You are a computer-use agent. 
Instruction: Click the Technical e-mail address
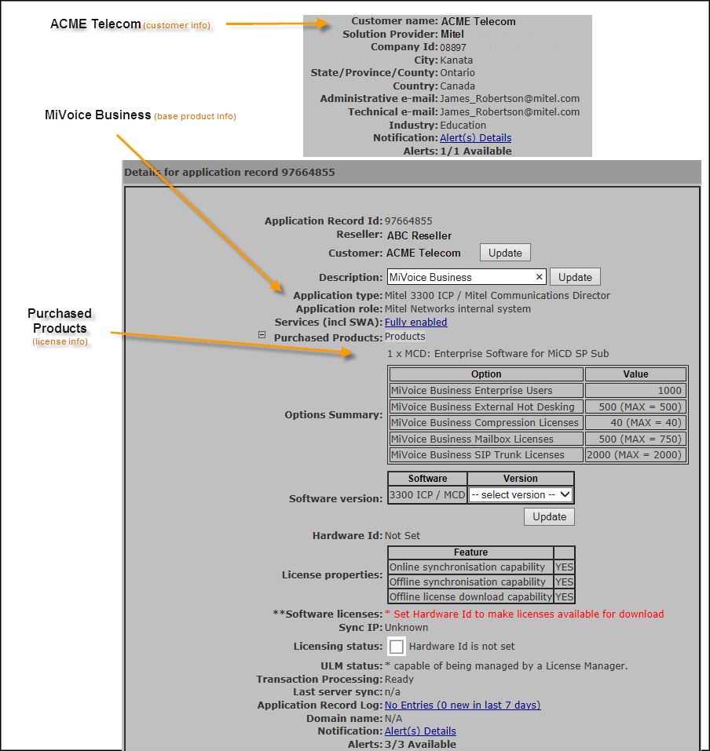[510, 112]
